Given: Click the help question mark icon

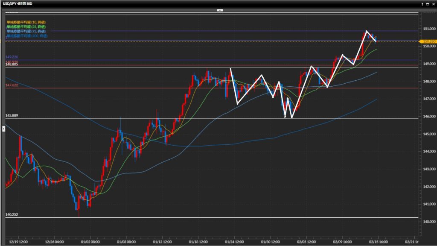Looking at the screenshot, I should coord(421,3).
